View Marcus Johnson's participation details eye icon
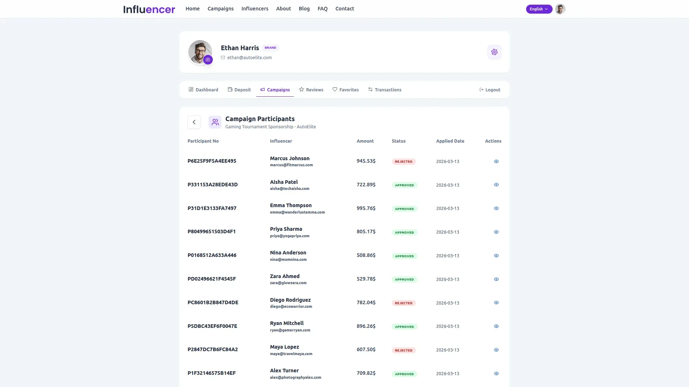The width and height of the screenshot is (689, 387). pos(496,161)
